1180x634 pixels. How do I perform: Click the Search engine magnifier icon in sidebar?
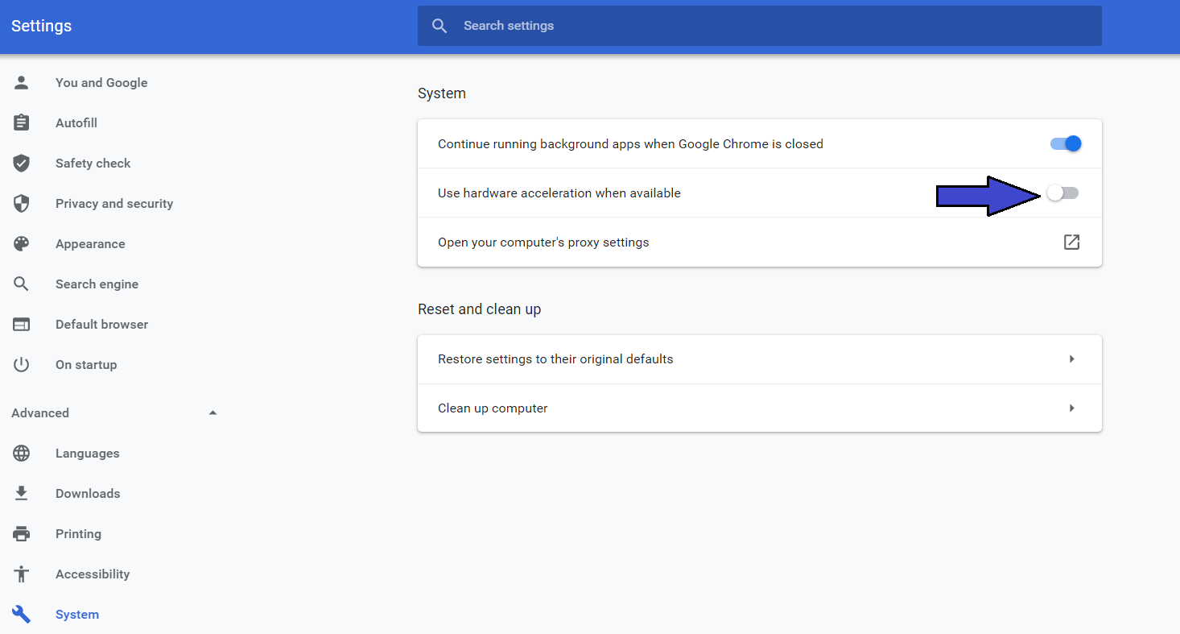click(x=21, y=284)
